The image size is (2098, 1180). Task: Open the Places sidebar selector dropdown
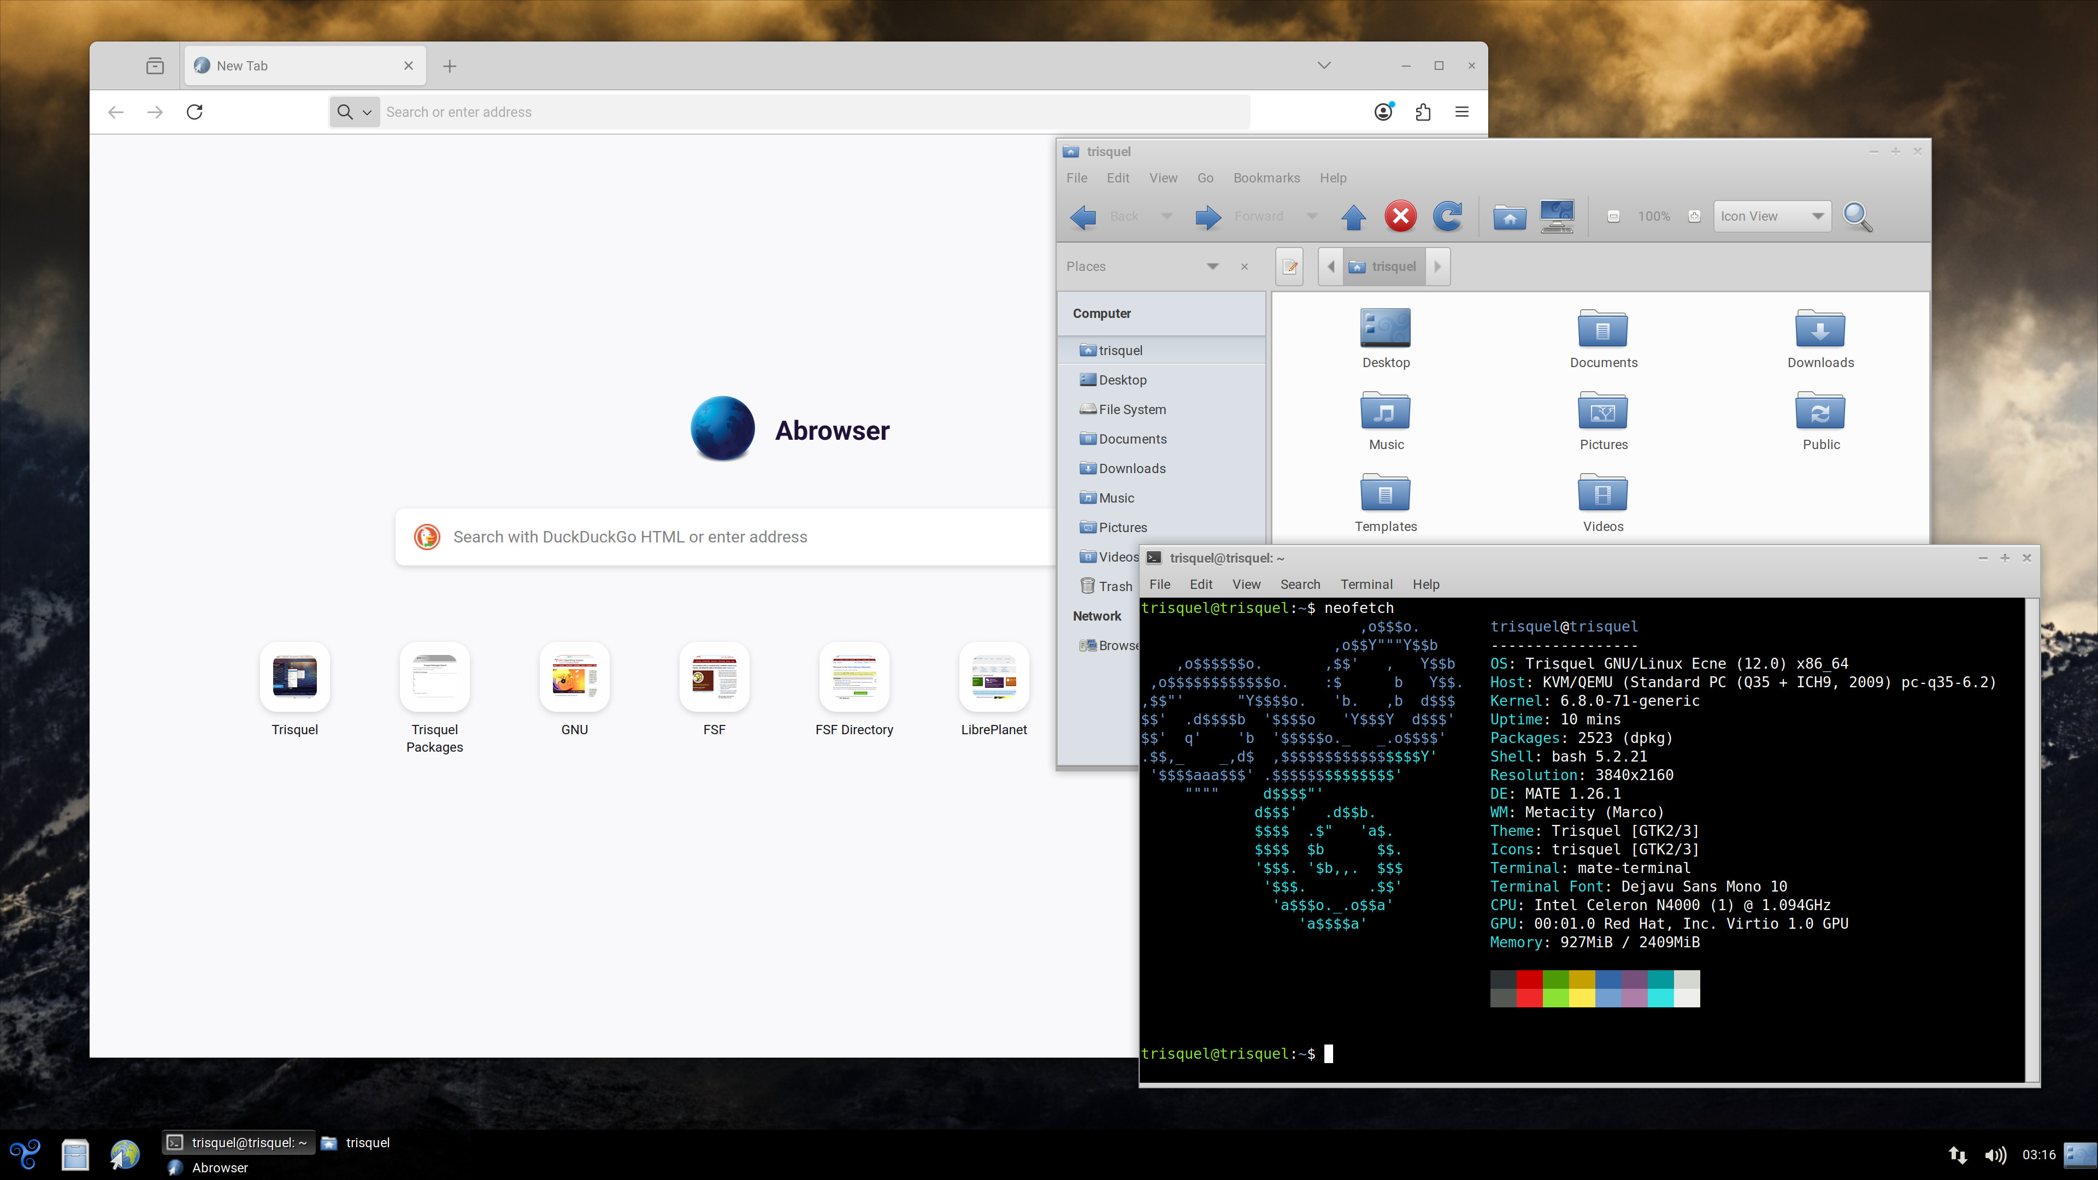click(1213, 266)
